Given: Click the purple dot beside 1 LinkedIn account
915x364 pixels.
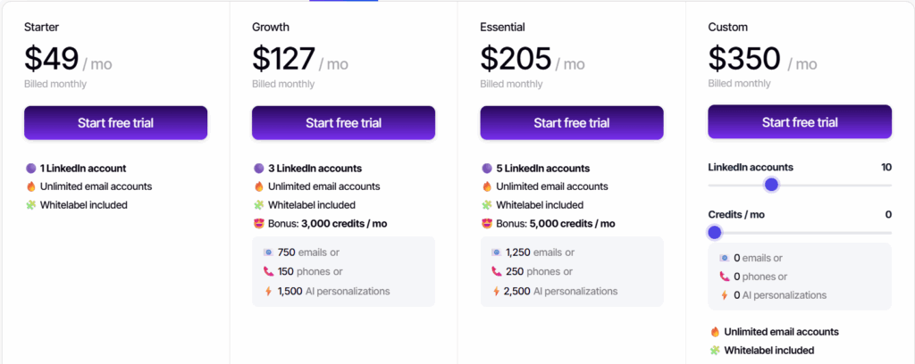Looking at the screenshot, I should coord(31,168).
